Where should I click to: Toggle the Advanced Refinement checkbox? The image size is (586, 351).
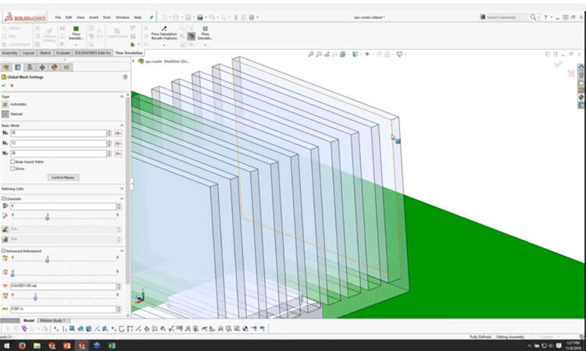pos(4,250)
